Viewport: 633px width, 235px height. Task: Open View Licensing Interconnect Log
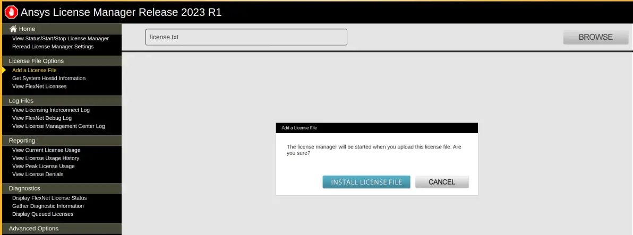51,110
